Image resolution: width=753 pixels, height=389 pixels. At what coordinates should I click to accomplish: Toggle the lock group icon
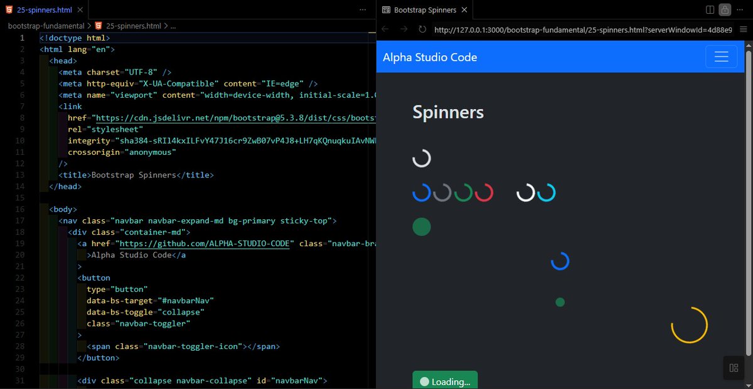point(725,10)
